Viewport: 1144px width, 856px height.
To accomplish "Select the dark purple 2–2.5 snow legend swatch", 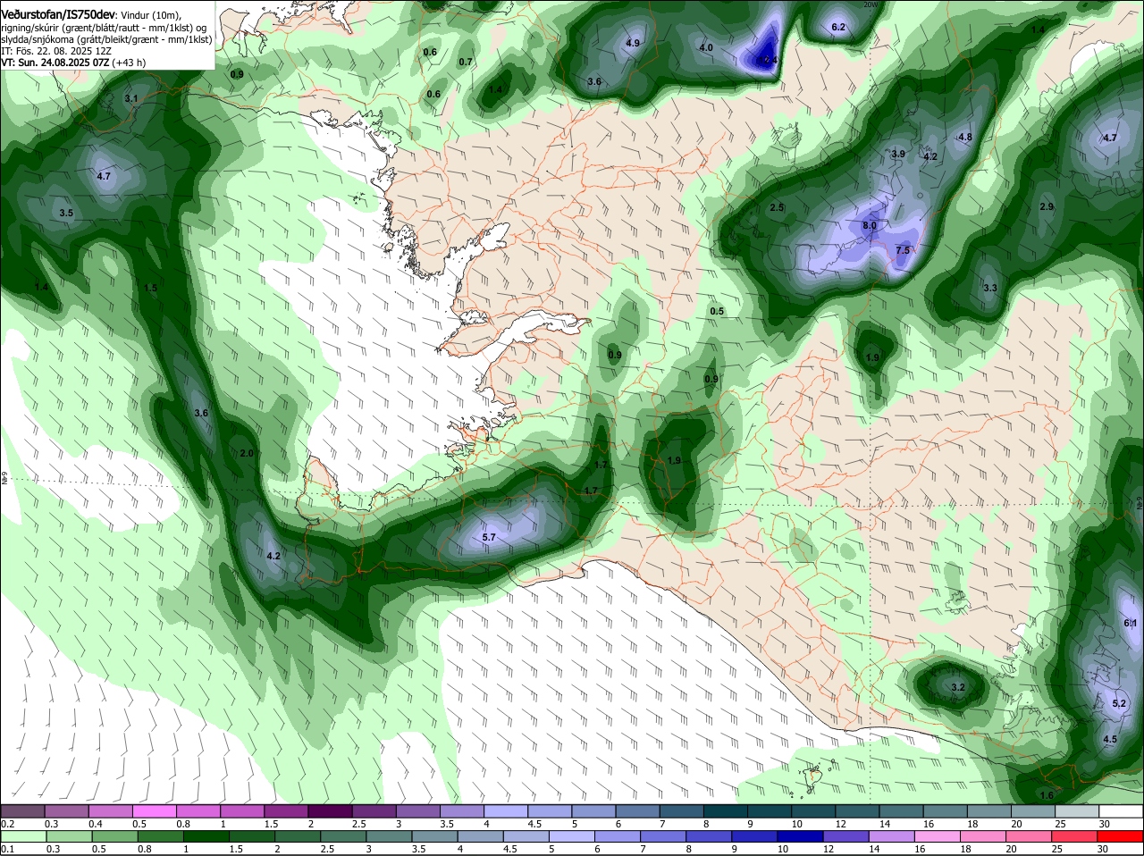I will tap(331, 811).
